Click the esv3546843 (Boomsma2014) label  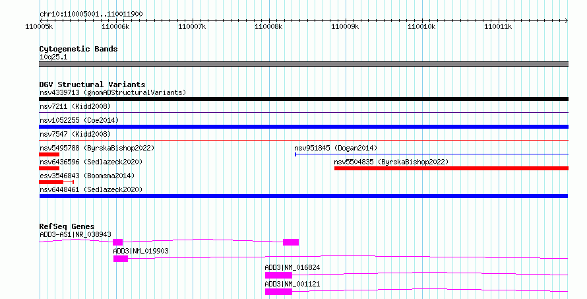[87, 176]
